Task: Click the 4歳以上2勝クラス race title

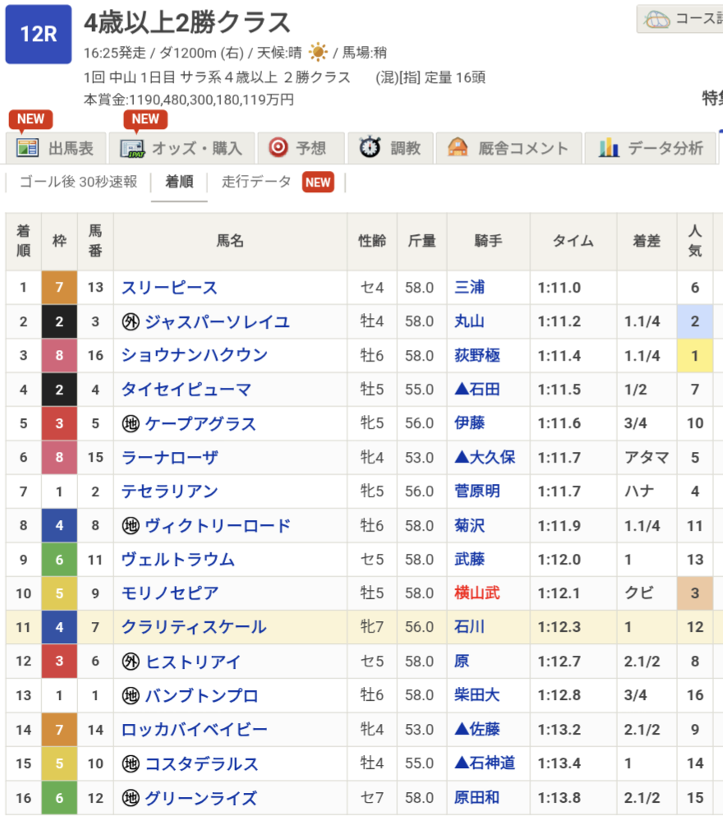Action: [187, 23]
